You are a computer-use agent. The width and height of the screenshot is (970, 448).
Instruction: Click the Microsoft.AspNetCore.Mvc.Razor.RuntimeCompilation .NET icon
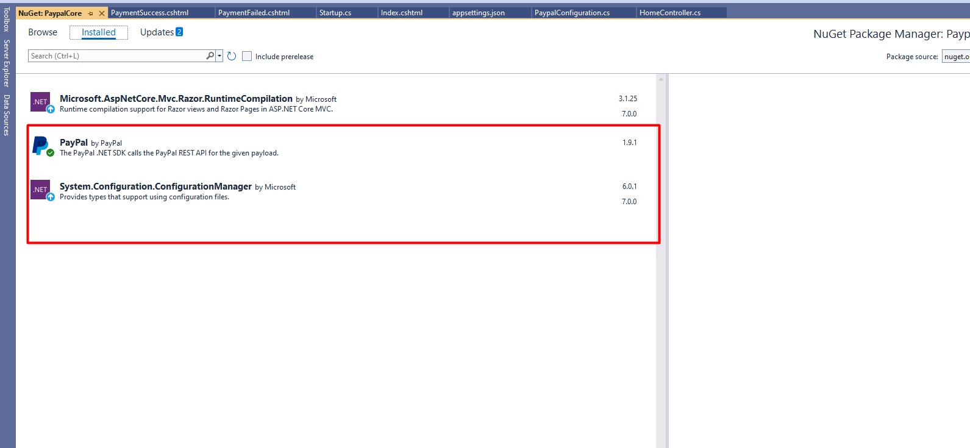click(40, 102)
